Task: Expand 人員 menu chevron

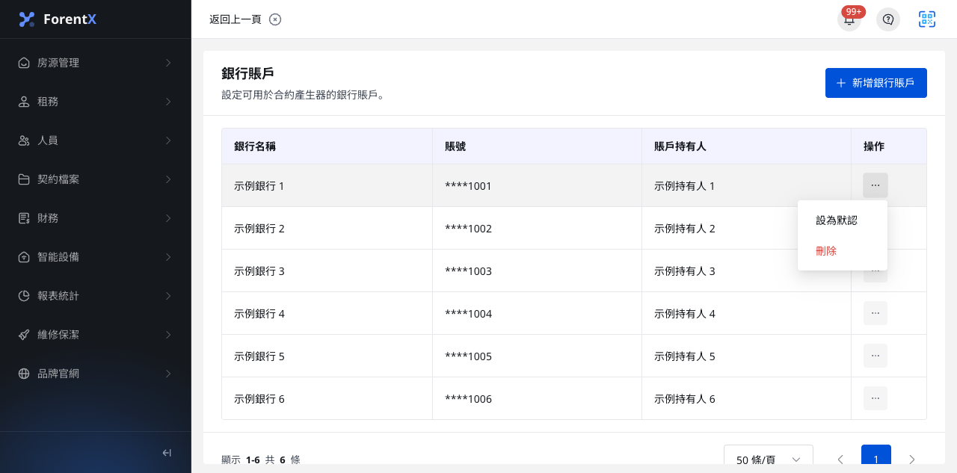Action: click(168, 140)
